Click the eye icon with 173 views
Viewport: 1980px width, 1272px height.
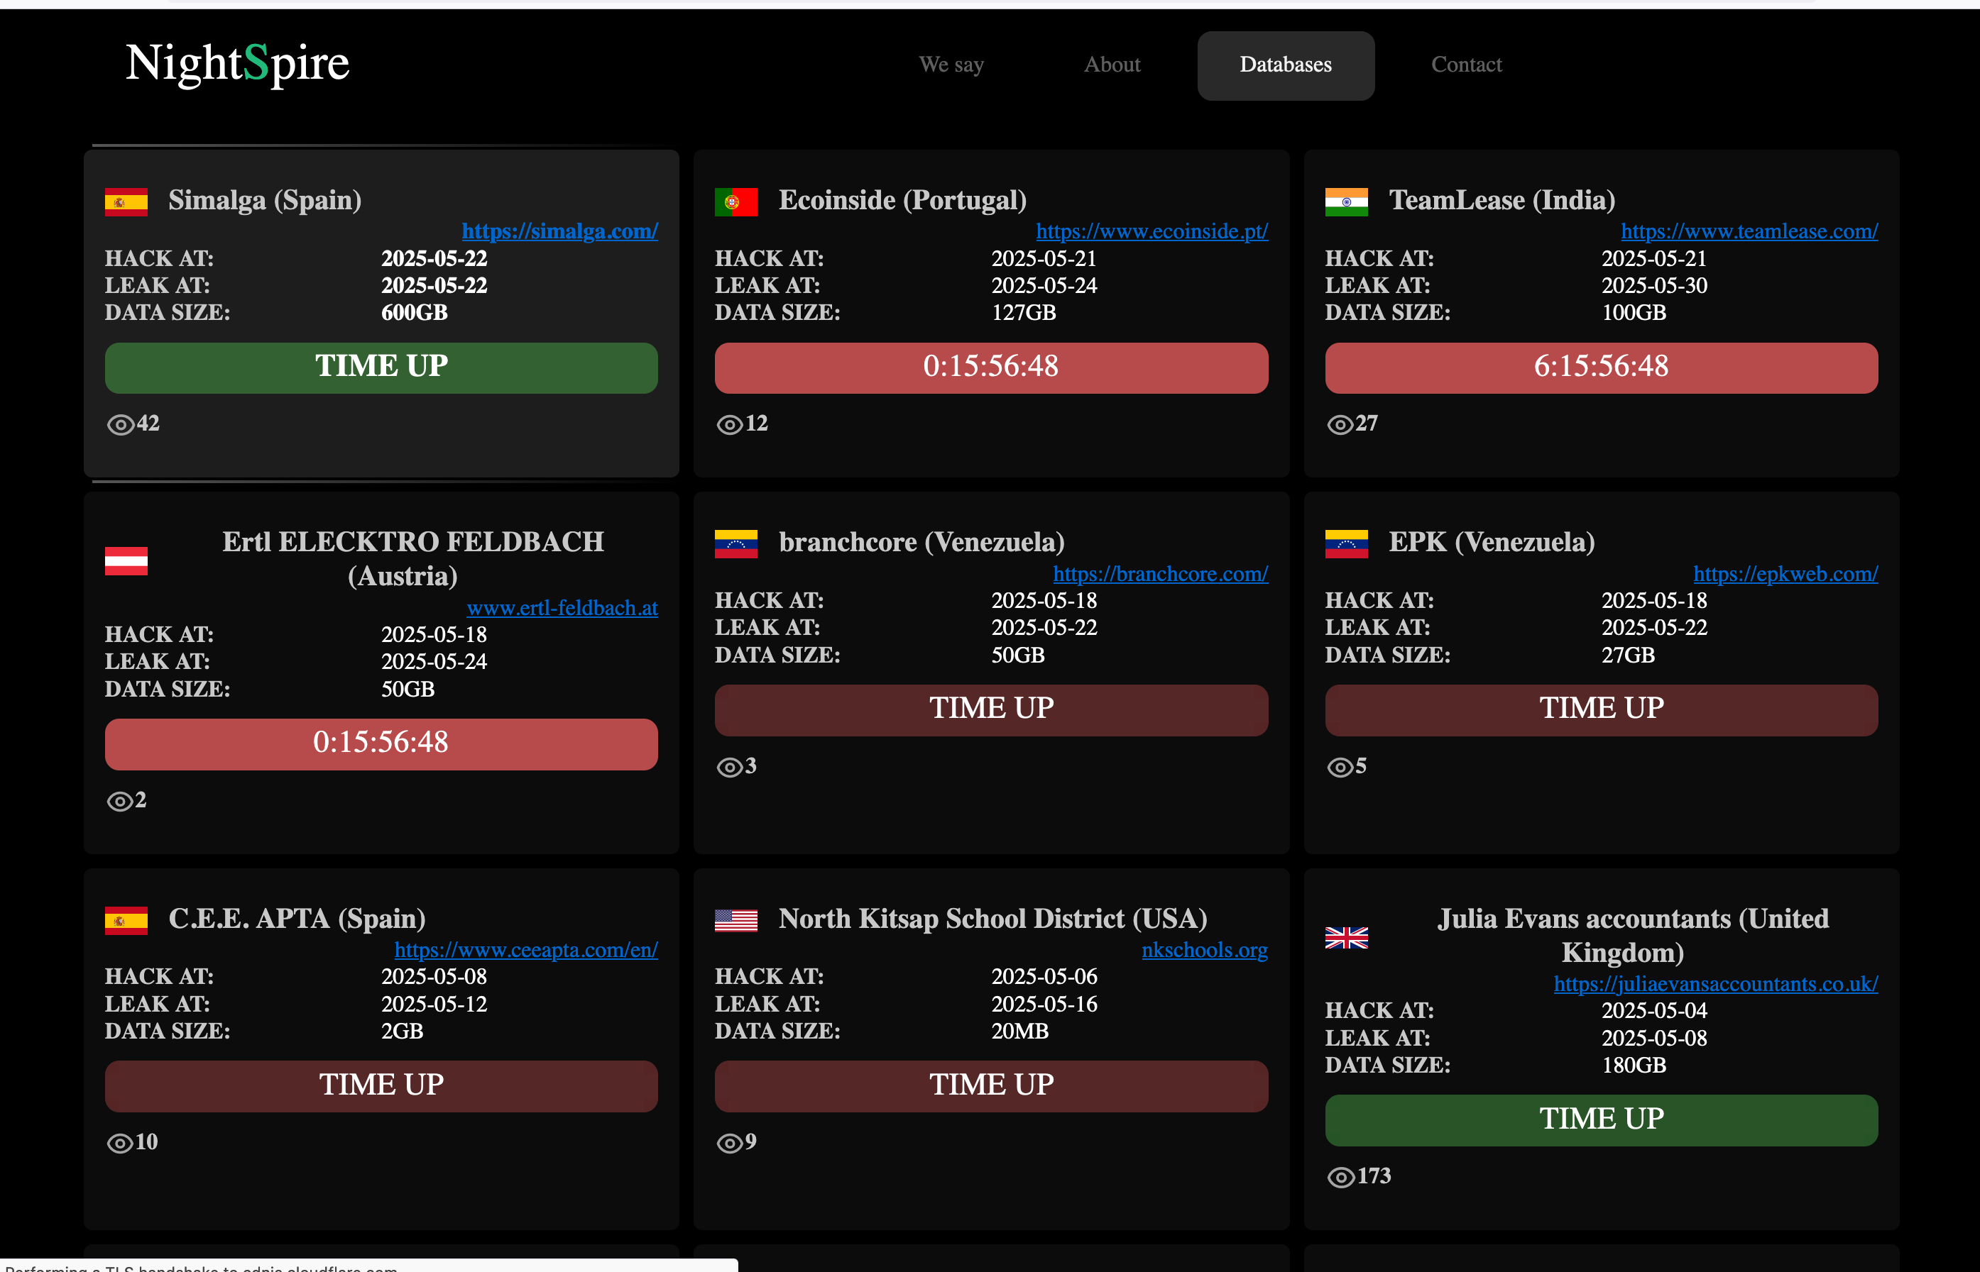pyautogui.click(x=1340, y=1177)
